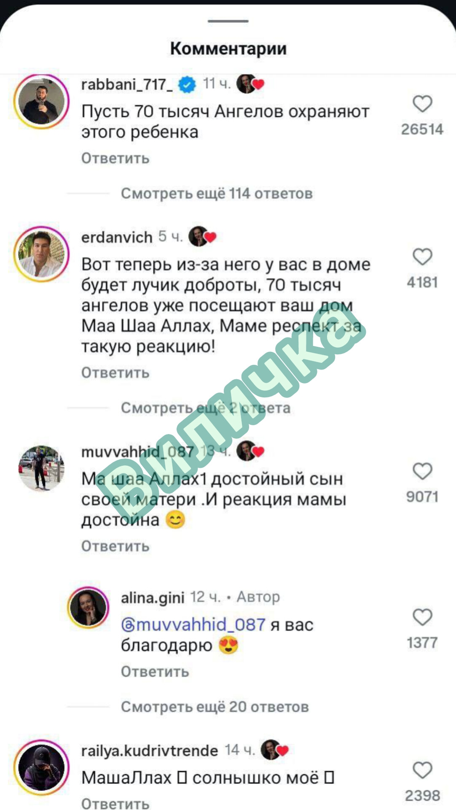
Task: Expand 'Смотреть ещё 20 ответов' replies
Action: pyautogui.click(x=215, y=707)
